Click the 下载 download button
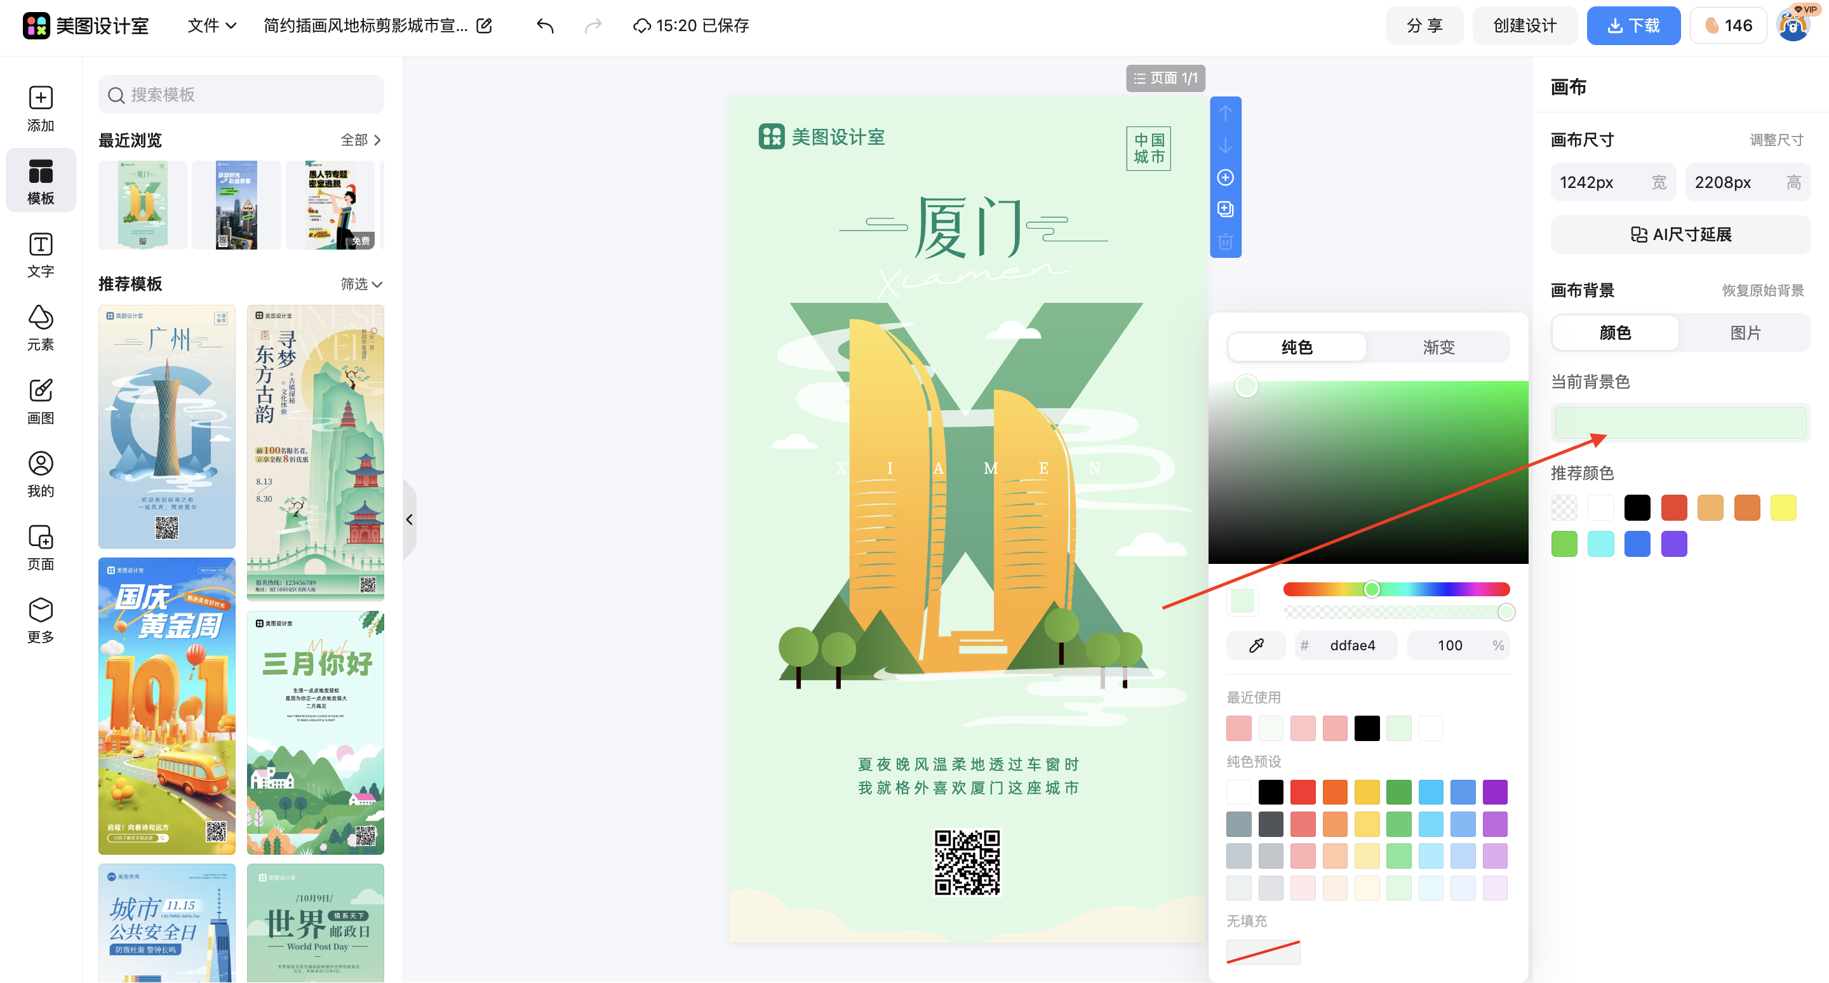This screenshot has height=983, width=1829. point(1634,25)
